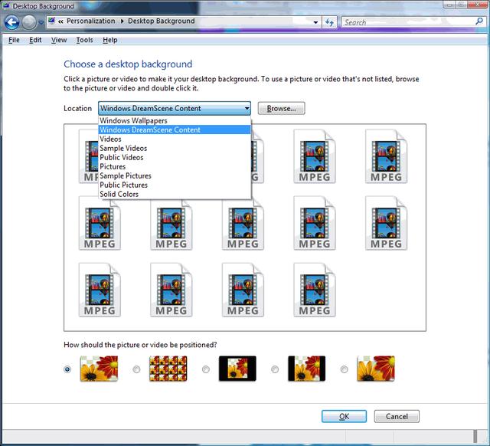Select the second MPEG video in the second row

(x=171, y=223)
